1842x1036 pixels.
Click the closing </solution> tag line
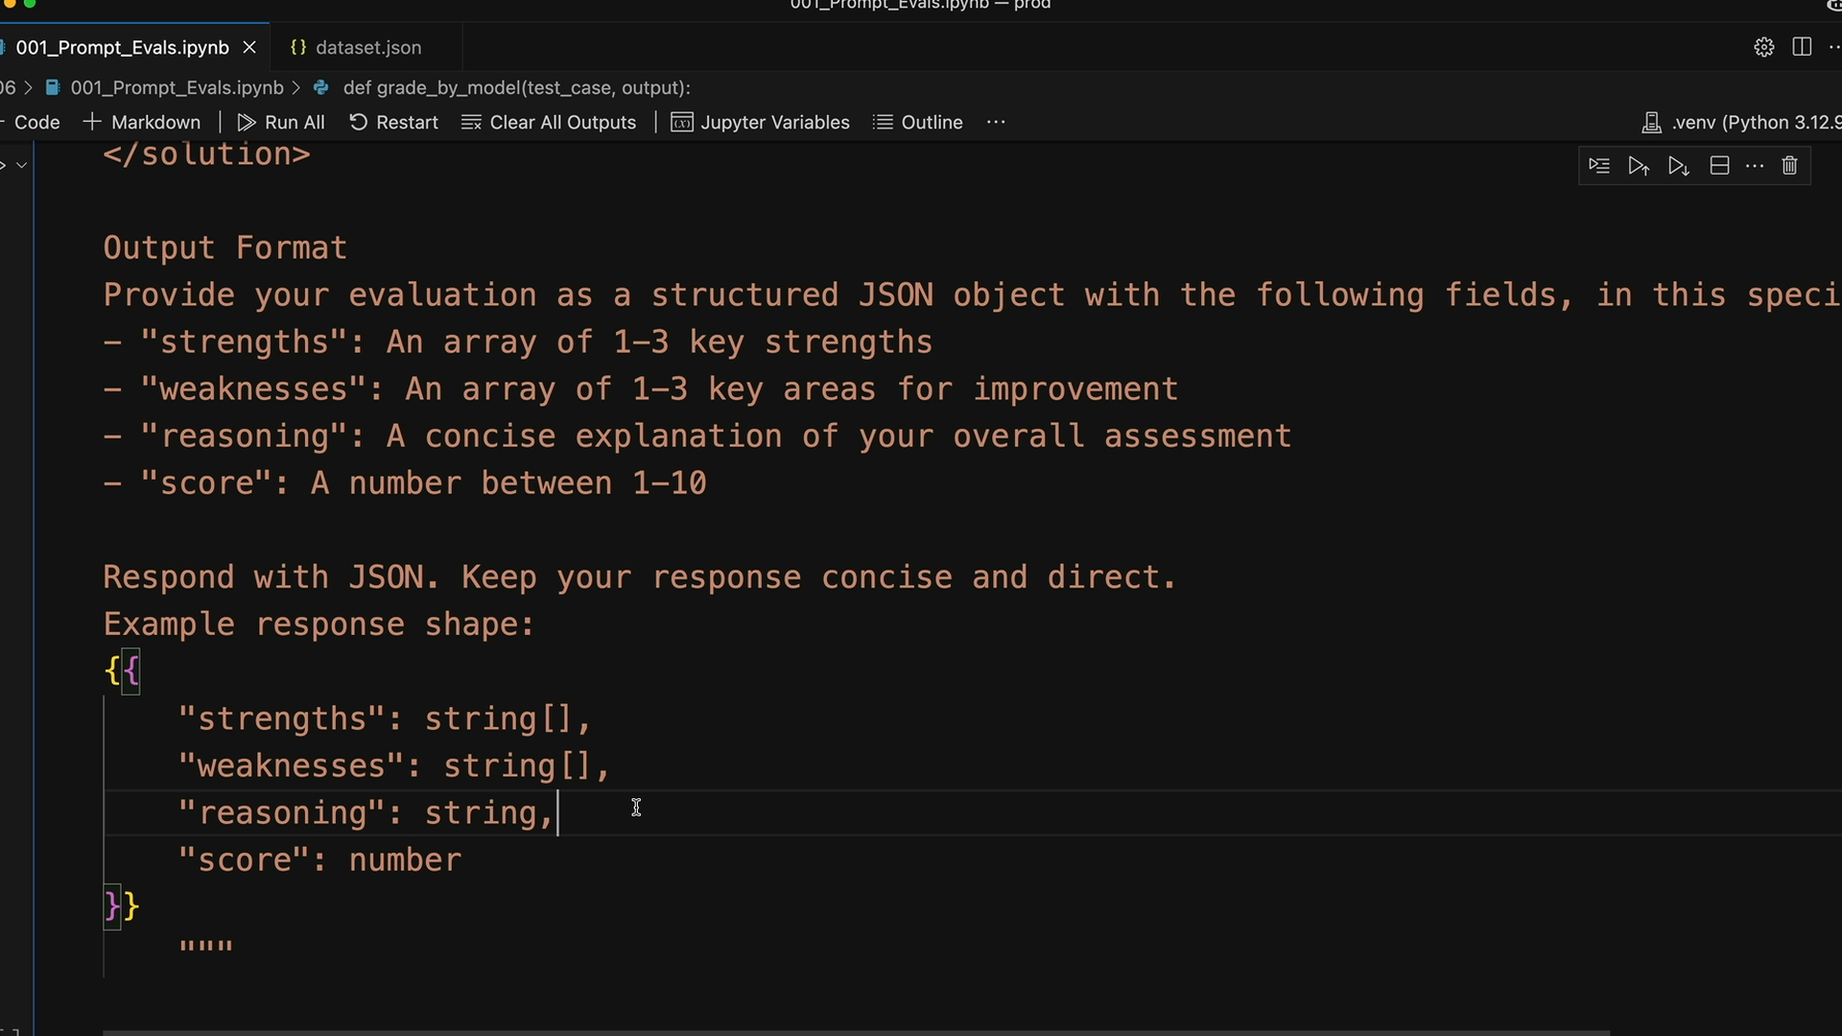click(x=206, y=153)
